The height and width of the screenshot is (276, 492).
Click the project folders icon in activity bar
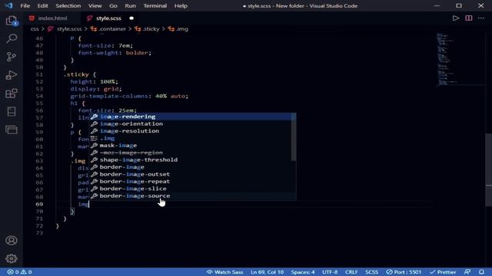tap(12, 130)
